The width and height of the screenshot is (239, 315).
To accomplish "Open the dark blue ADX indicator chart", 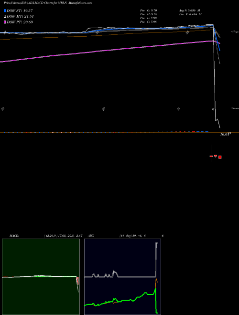I will coord(122,277).
